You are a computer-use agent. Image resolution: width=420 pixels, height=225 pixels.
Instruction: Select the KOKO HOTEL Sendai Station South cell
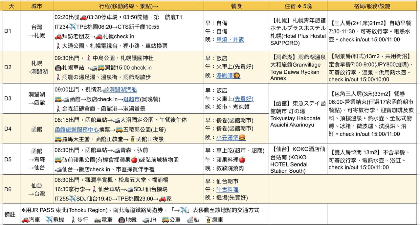point(298,159)
